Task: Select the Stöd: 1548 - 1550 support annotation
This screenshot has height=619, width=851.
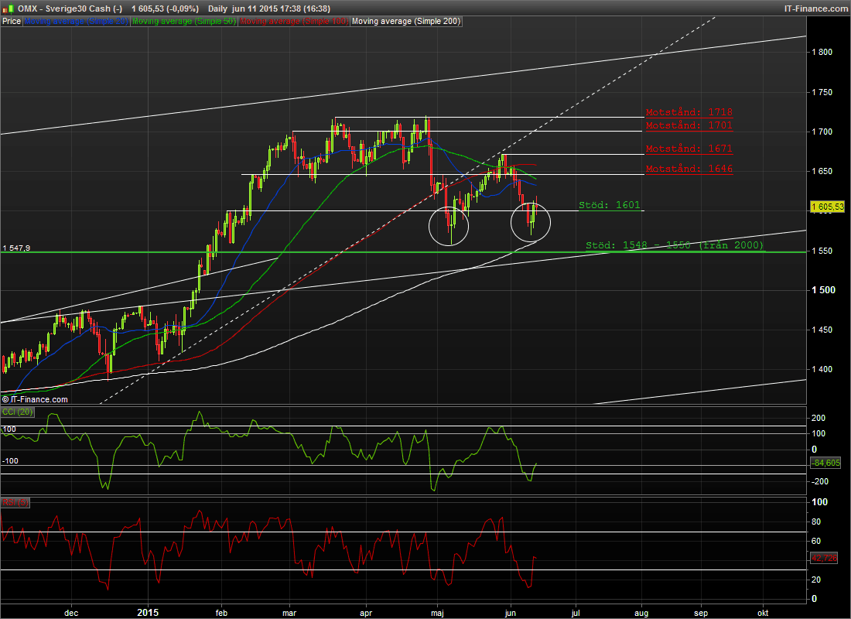Action: [675, 245]
